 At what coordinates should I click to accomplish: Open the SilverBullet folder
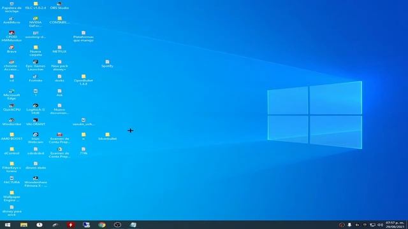107,137
